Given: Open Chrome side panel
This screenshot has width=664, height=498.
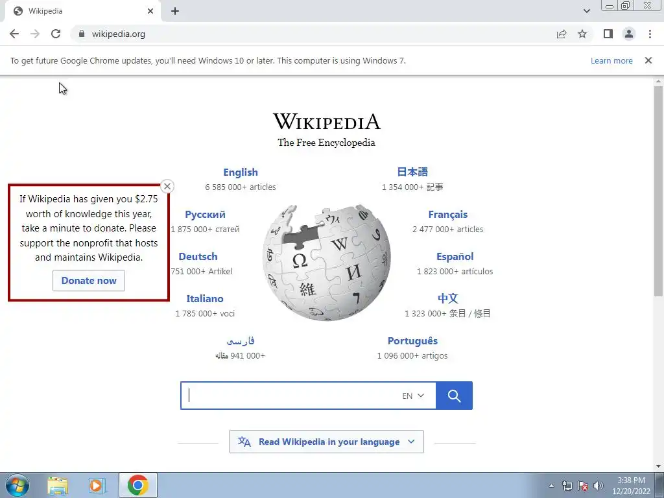Looking at the screenshot, I should pyautogui.click(x=608, y=34).
